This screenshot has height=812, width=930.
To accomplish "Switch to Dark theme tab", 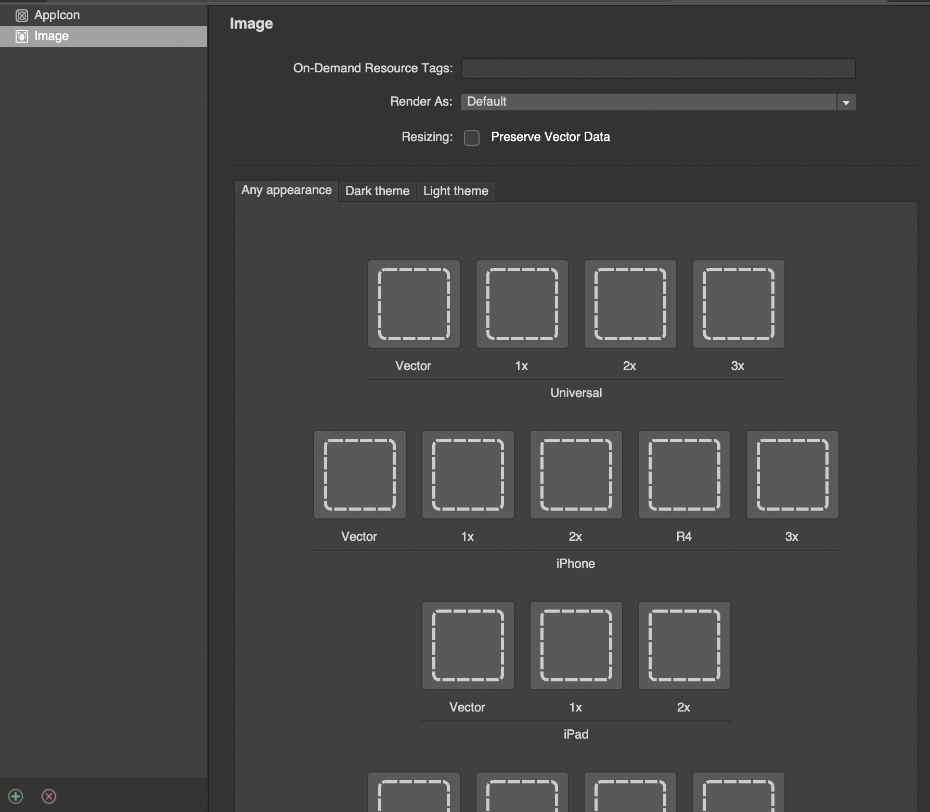I will (x=378, y=191).
